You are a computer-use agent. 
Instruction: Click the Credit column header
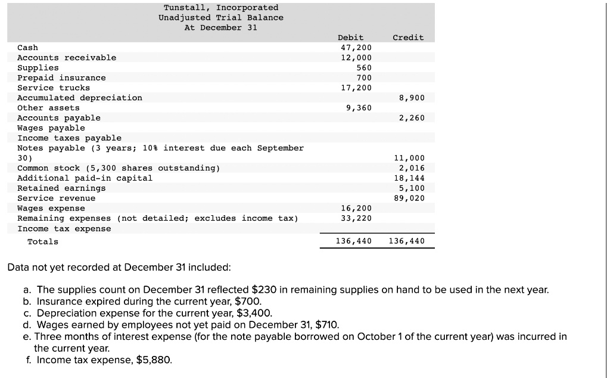pos(408,38)
